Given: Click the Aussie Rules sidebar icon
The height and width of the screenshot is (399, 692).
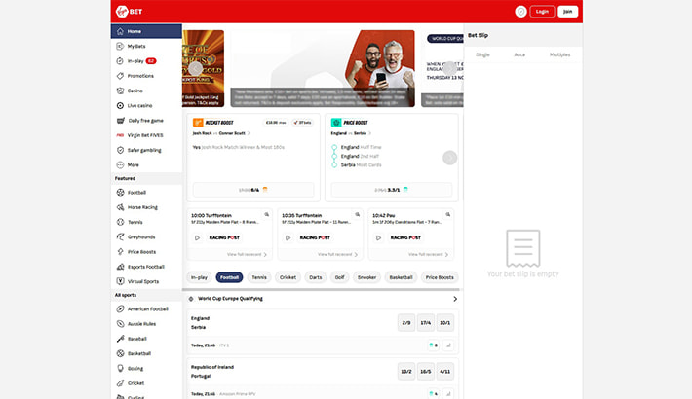Looking at the screenshot, I should pyautogui.click(x=120, y=324).
